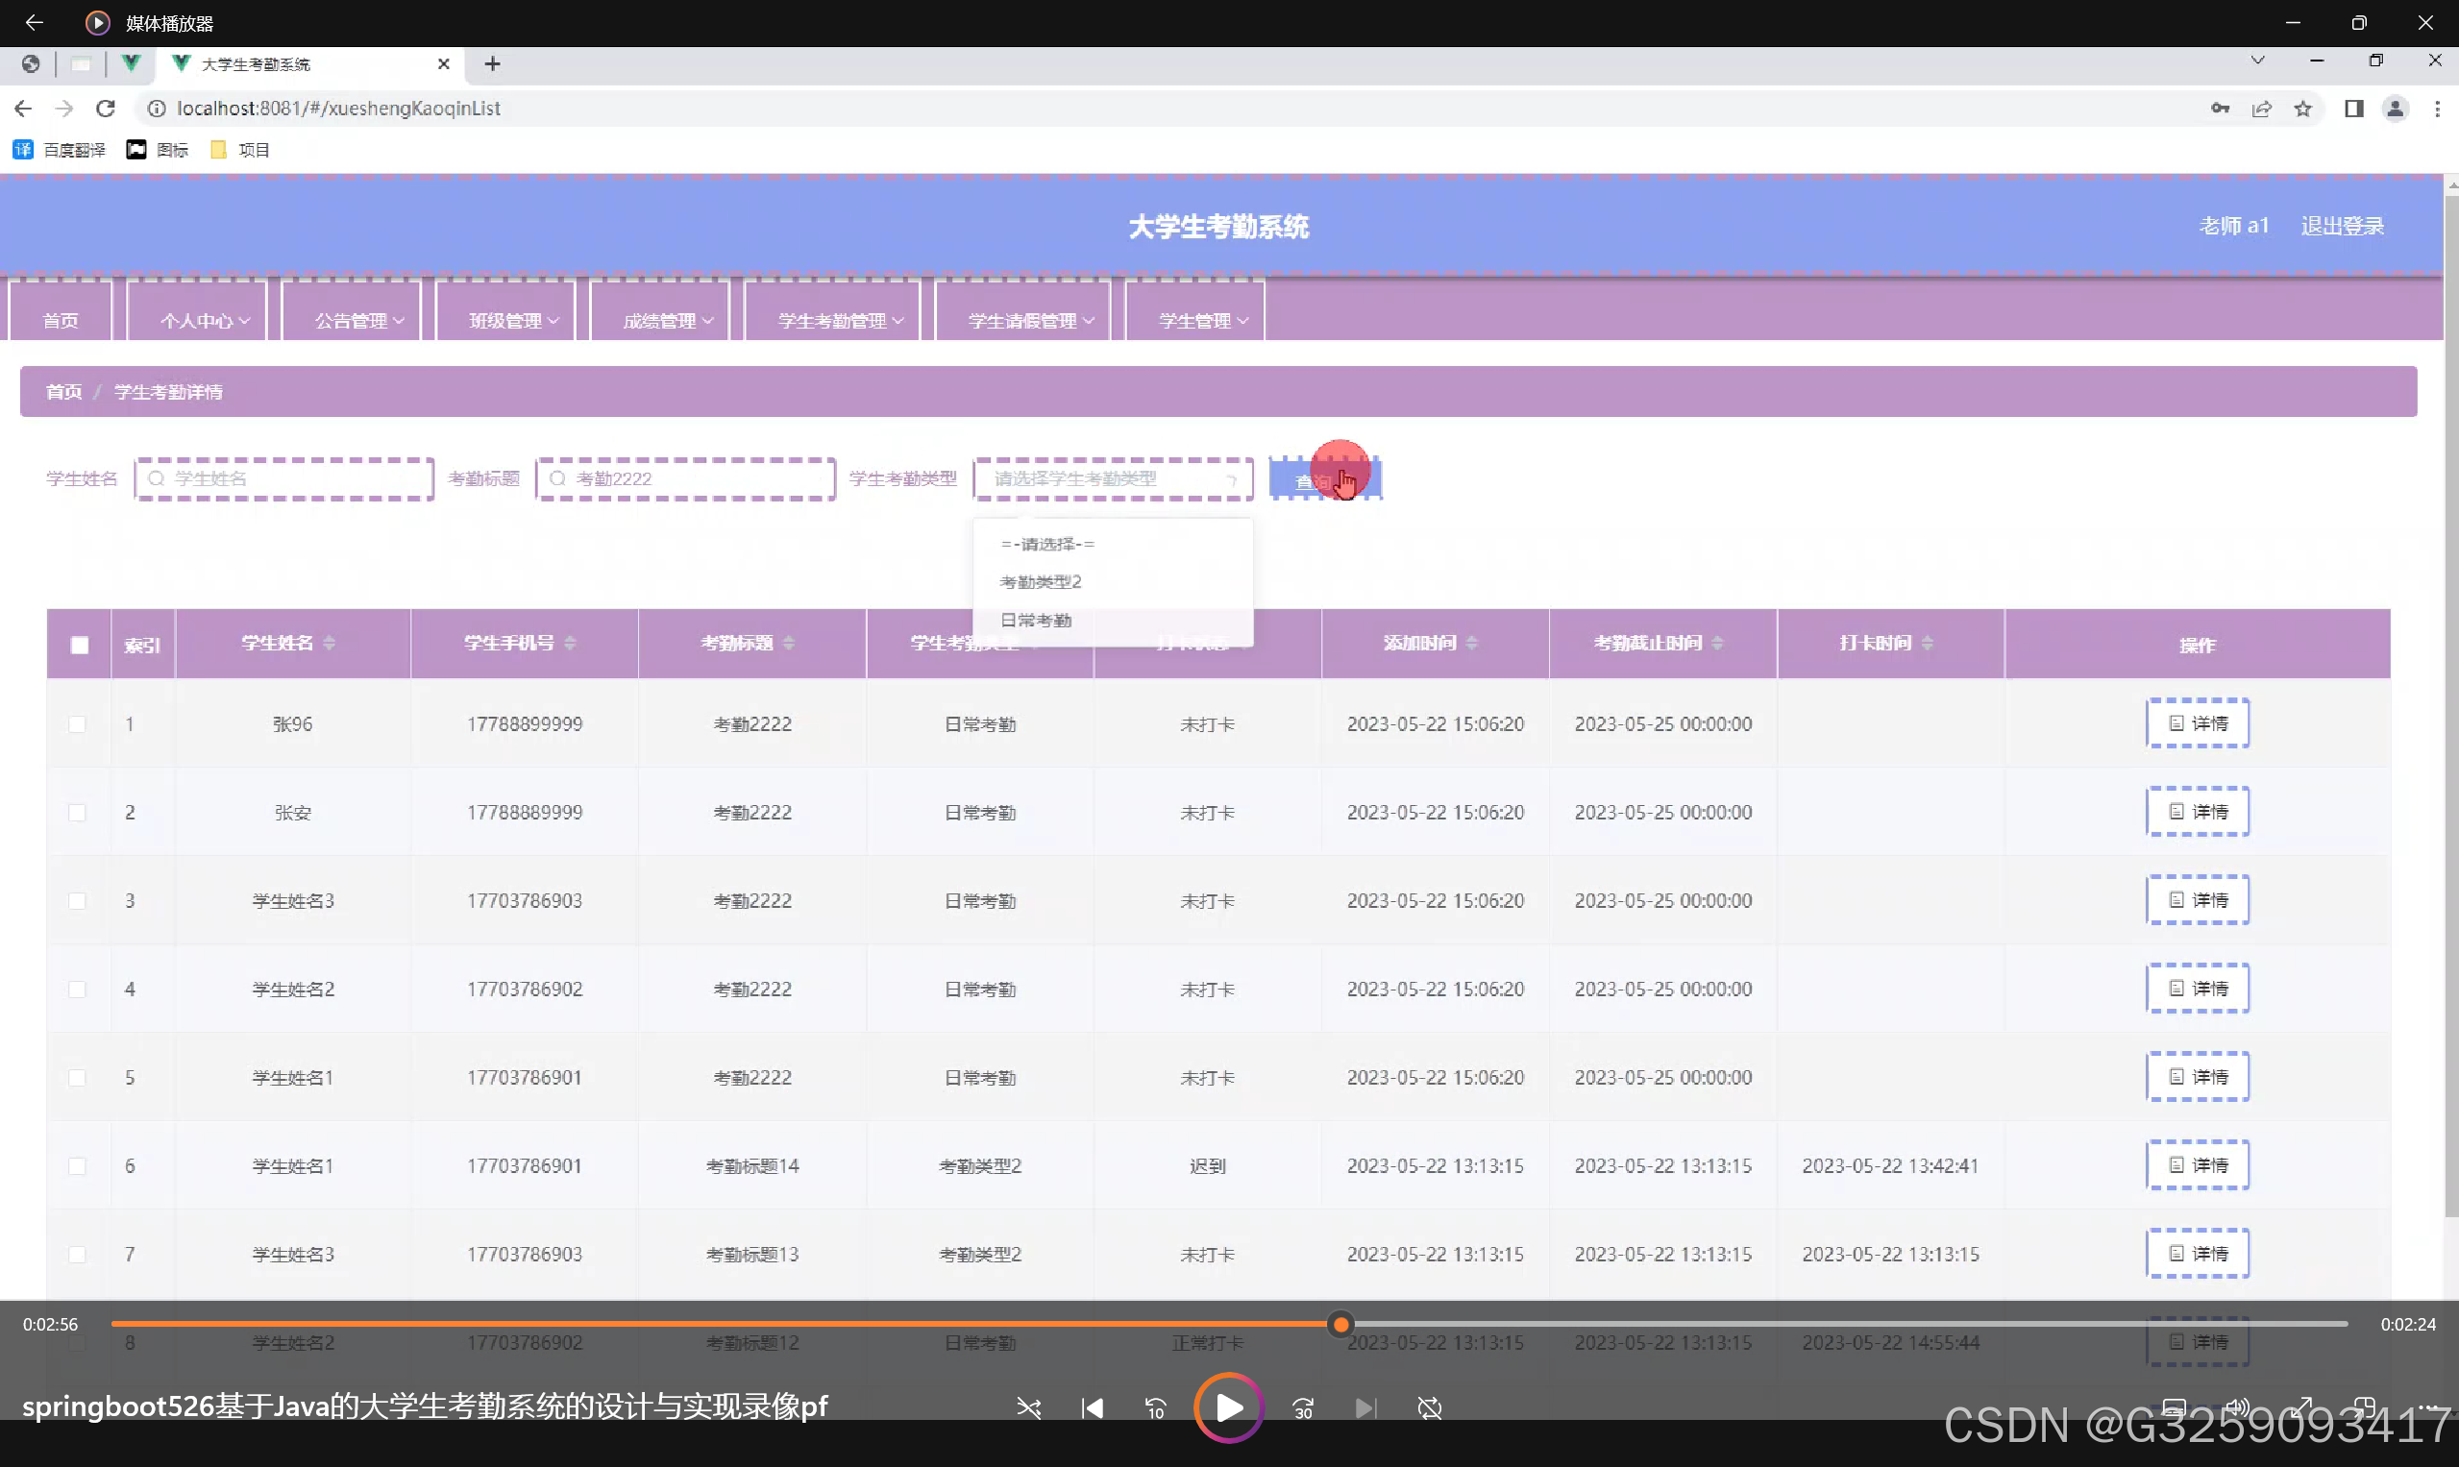Click previous track icon
The height and width of the screenshot is (1467, 2459).
(1092, 1407)
